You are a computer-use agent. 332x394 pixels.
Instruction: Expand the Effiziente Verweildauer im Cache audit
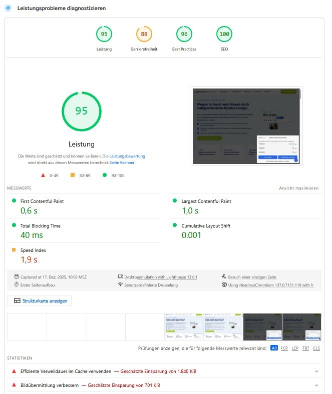[x=316, y=371]
